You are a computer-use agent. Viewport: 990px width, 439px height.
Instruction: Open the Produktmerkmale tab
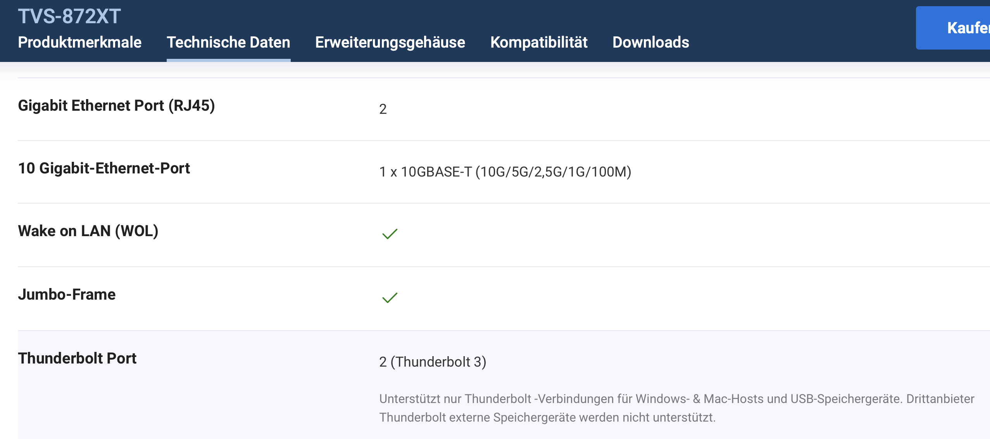pos(79,42)
